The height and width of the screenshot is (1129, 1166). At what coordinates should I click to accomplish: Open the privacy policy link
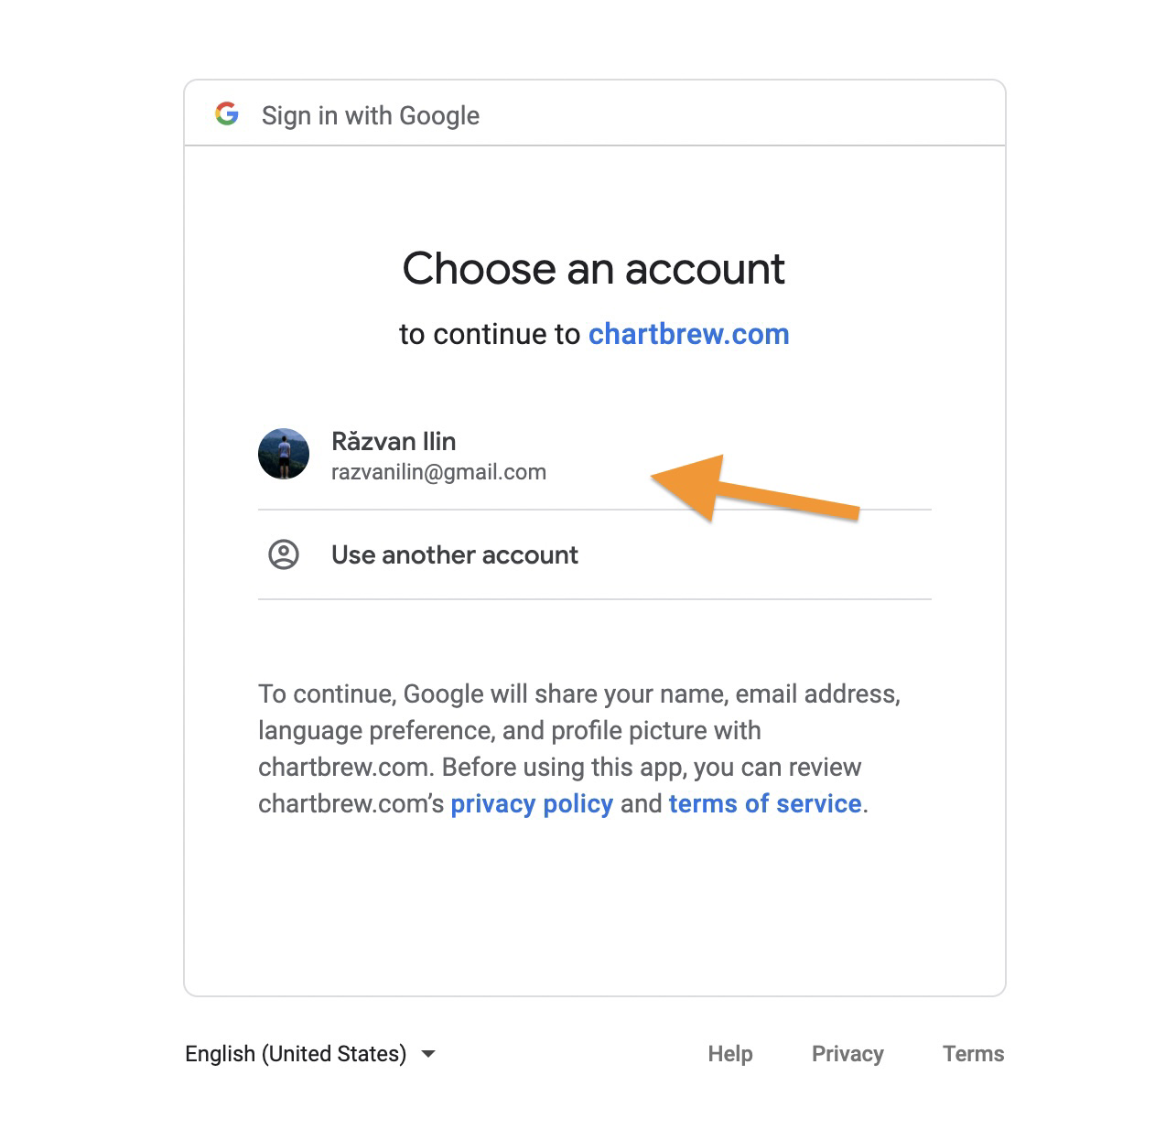(532, 803)
